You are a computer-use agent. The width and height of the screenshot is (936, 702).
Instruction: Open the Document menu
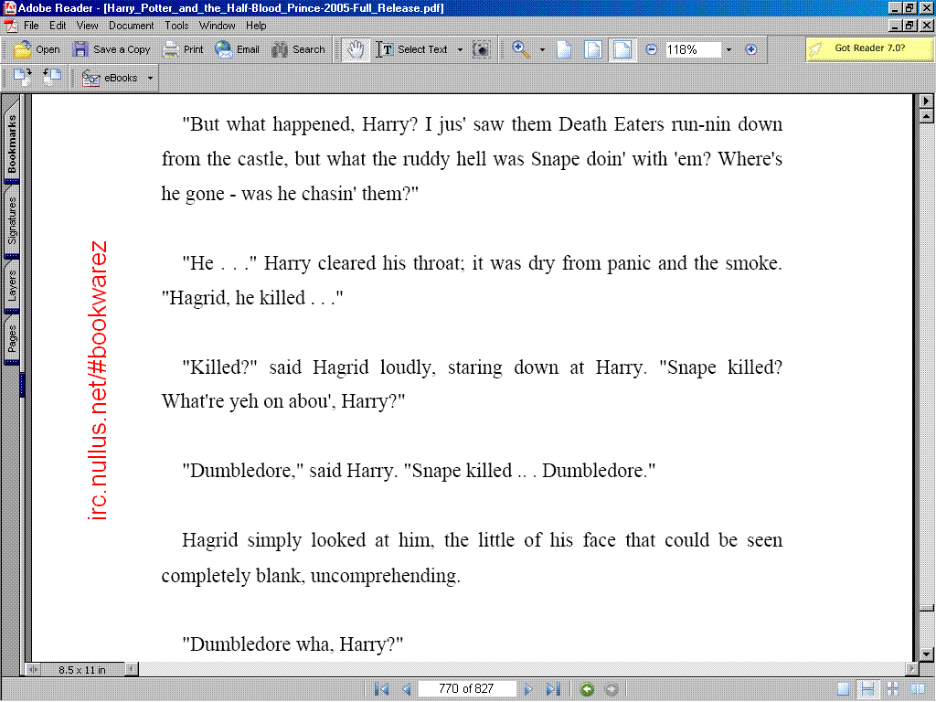coord(132,26)
